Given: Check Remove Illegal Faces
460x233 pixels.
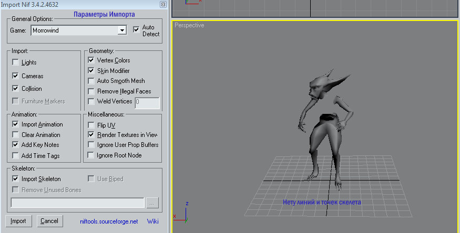Looking at the screenshot, I should [x=91, y=91].
